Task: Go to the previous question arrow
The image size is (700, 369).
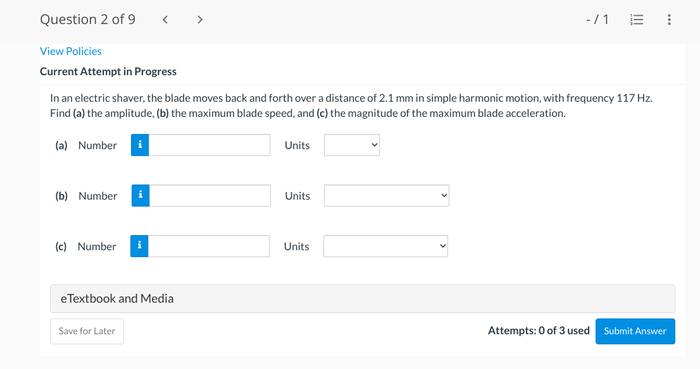Action: click(x=165, y=20)
